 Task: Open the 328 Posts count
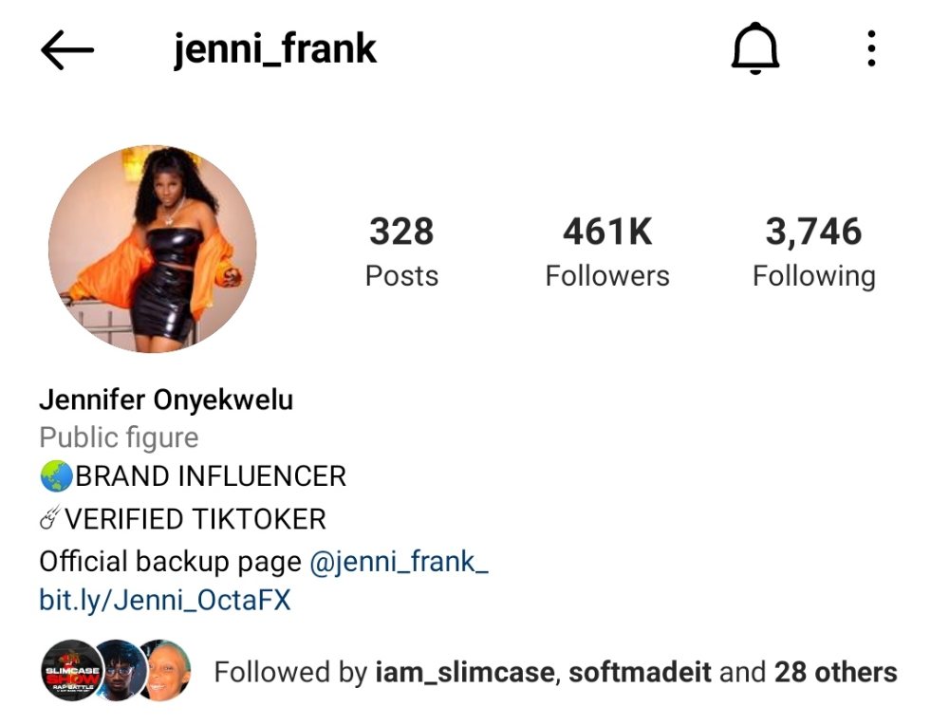point(401,251)
